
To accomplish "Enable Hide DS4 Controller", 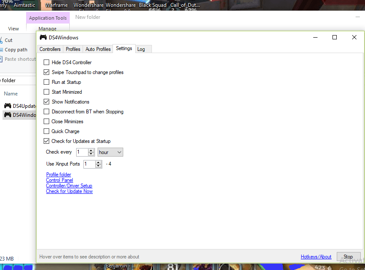I will click(x=46, y=62).
